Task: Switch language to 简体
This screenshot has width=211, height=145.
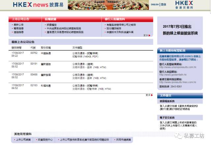Action: [x=164, y=4]
